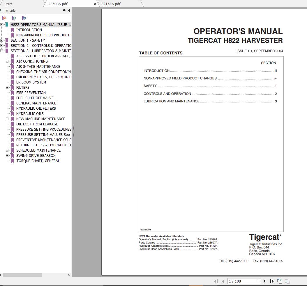Expand the AIR CONDITIONING bookmark node
Viewport: 307px width, 286px height.
click(x=7, y=61)
